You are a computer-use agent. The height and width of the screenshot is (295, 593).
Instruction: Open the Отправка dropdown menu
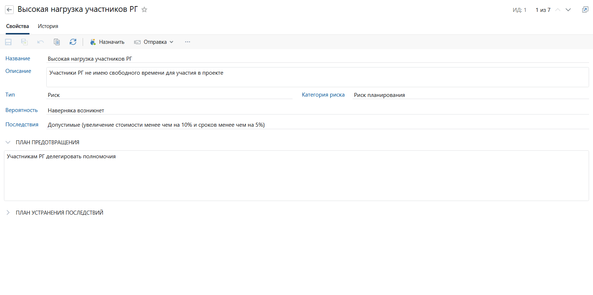pos(154,42)
